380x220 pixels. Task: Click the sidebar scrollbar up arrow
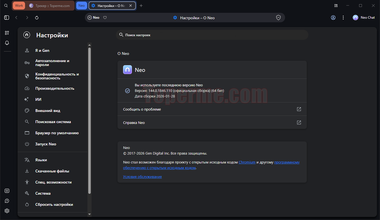89,45
